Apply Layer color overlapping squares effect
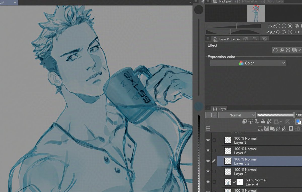This screenshot has width=302, height=192. [x=294, y=50]
